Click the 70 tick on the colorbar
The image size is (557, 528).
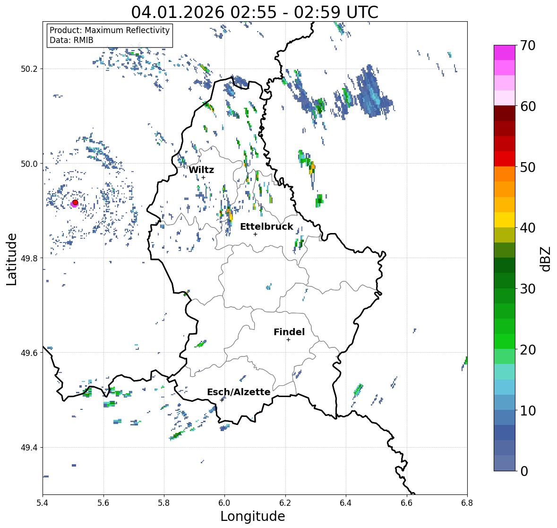click(x=528, y=45)
